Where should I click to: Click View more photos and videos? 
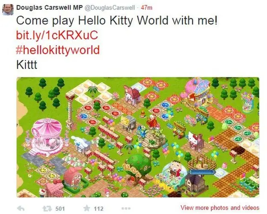[220, 208]
